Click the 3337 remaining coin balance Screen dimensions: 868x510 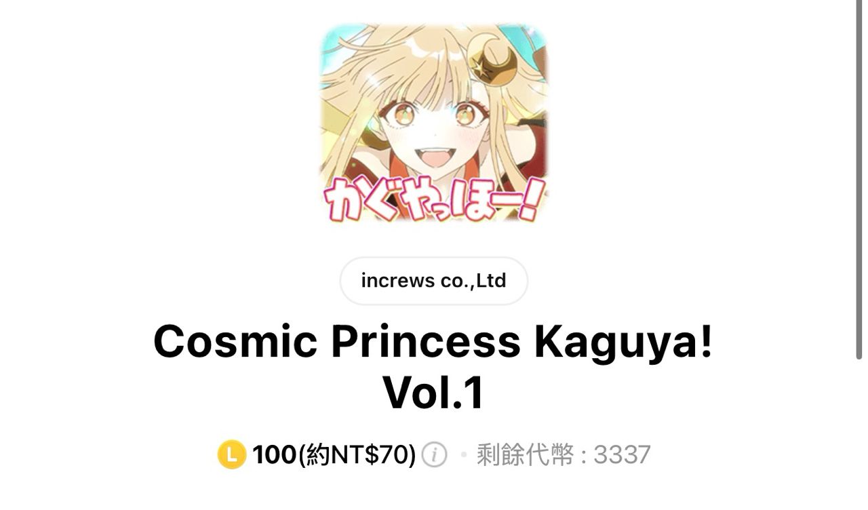(622, 454)
